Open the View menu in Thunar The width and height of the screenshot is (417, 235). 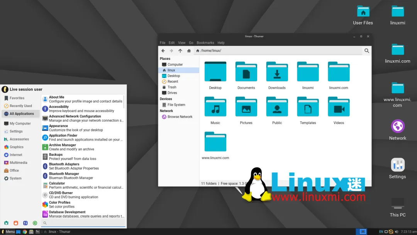[x=181, y=43]
